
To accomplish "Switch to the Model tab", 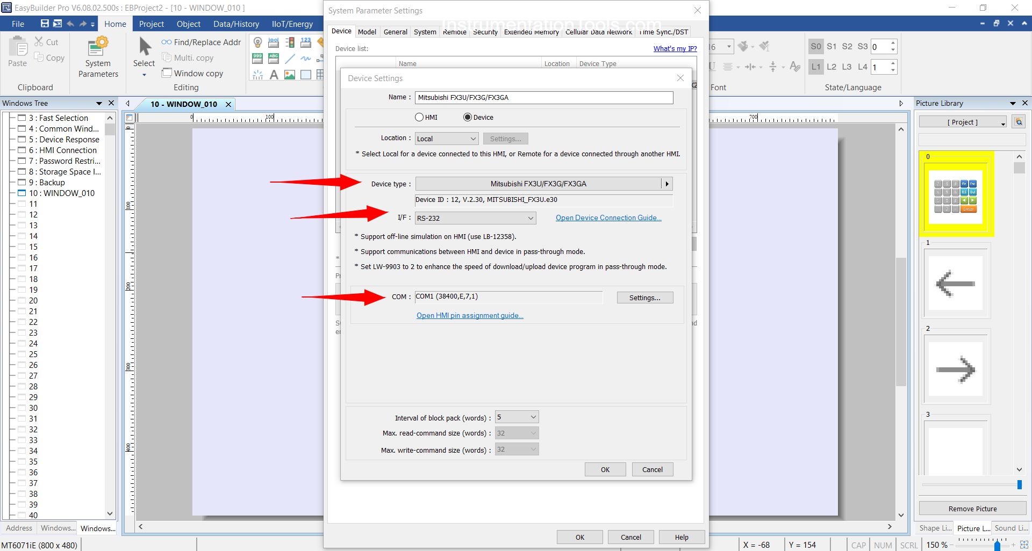I will point(367,32).
